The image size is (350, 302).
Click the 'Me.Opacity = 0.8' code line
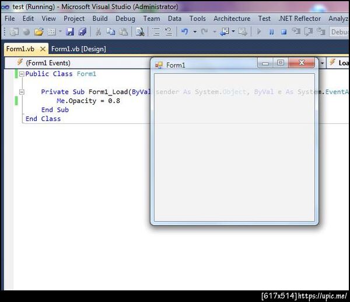(x=88, y=101)
